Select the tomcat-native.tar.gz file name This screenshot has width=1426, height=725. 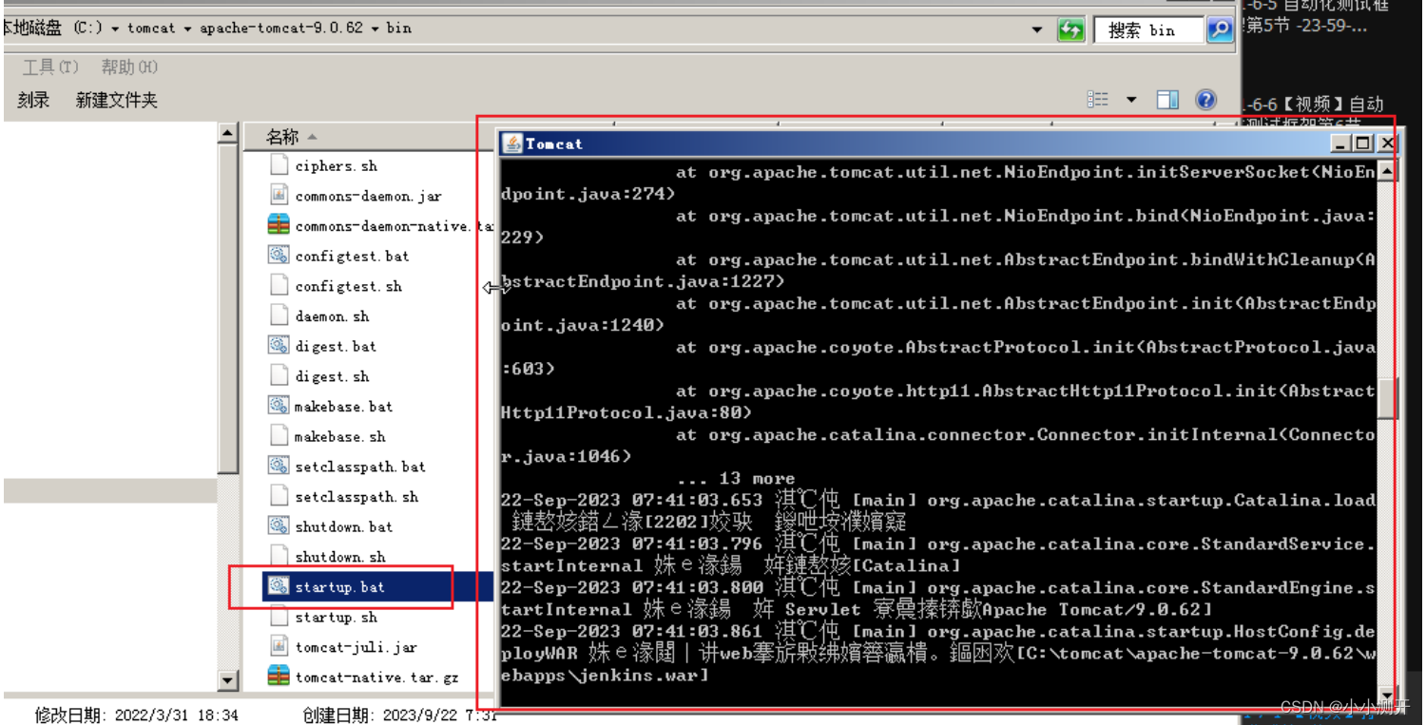(x=376, y=677)
